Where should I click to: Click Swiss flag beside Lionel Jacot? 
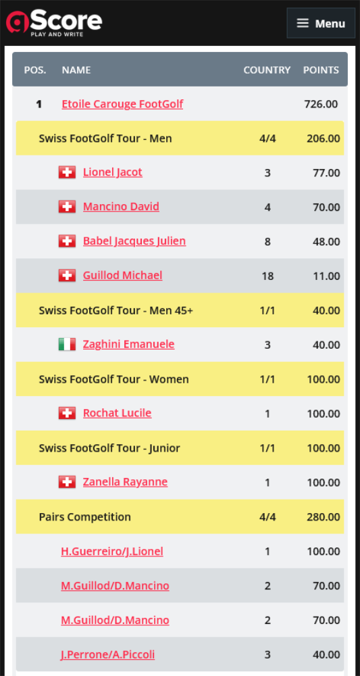pos(67,172)
